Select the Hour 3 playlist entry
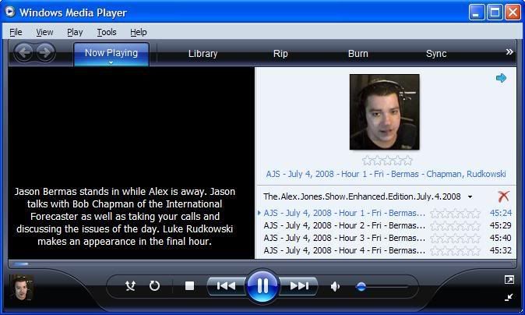Image resolution: width=525 pixels, height=315 pixels. click(386, 238)
